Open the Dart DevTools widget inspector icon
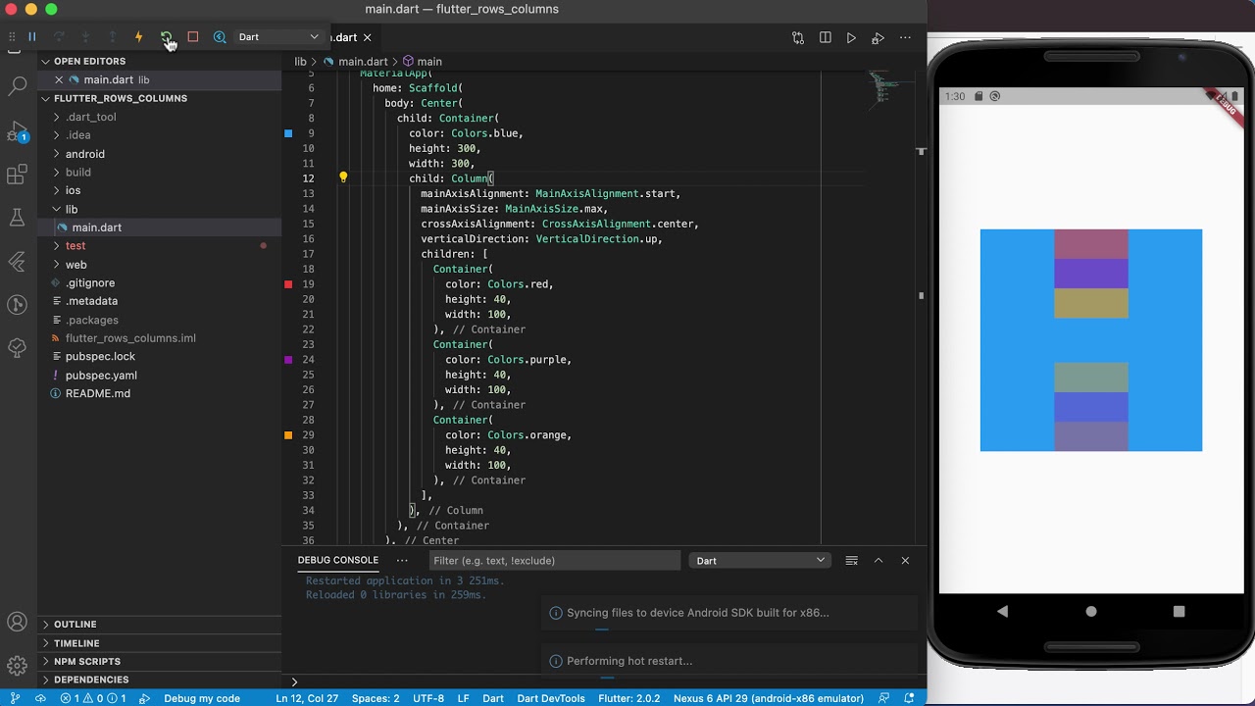The height and width of the screenshot is (706, 1255). 220,37
